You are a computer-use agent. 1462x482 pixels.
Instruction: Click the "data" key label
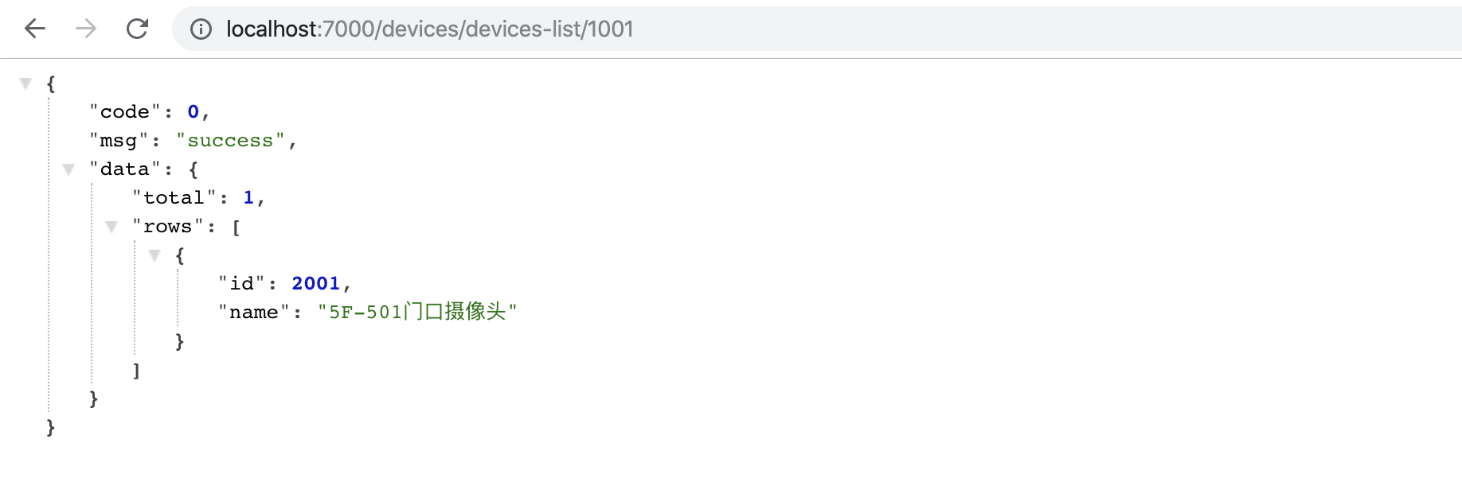(x=125, y=169)
